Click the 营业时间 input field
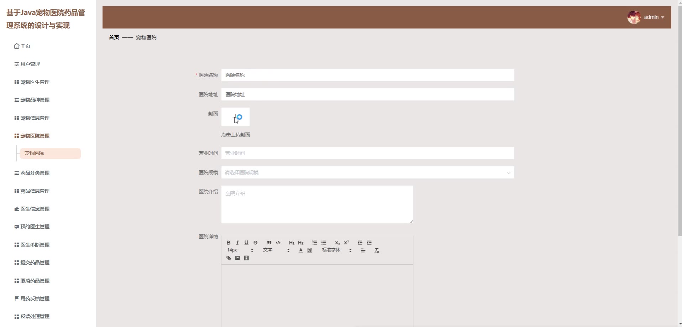682x327 pixels. point(367,153)
